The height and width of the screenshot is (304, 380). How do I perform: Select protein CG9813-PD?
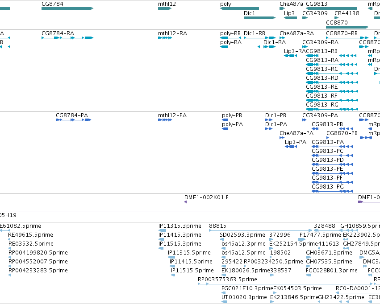(332, 164)
